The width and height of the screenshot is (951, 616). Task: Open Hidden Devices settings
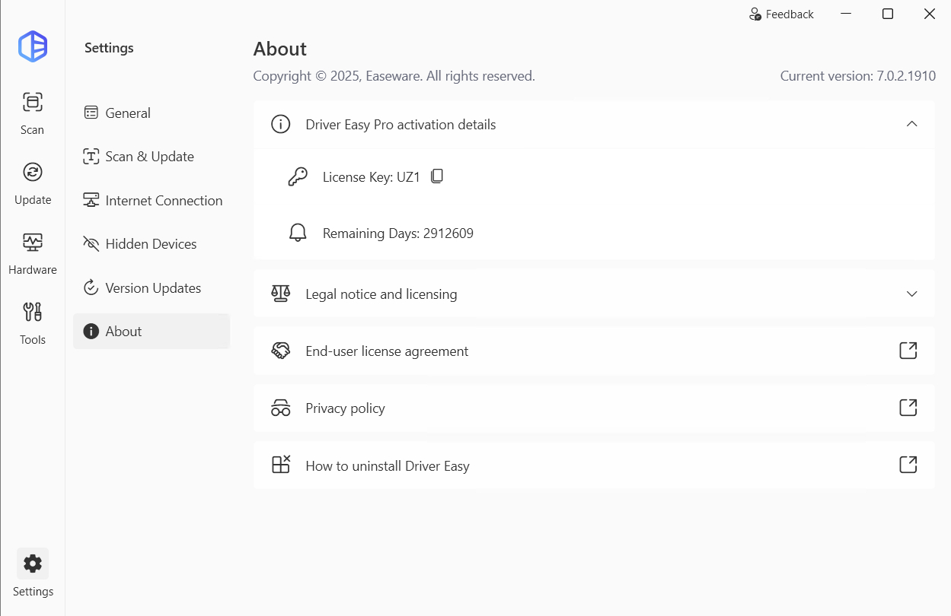click(x=152, y=244)
